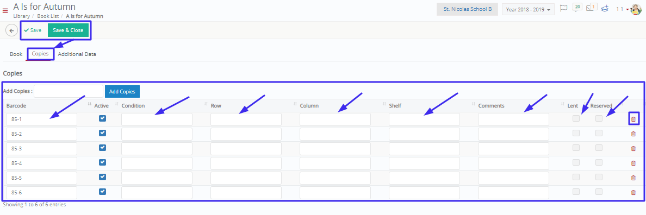The image size is (646, 215).
Task: Delete copy 85-4 with trash icon
Action: (633, 163)
